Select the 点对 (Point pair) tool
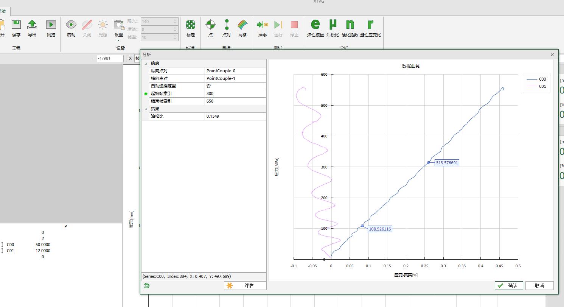 [227, 25]
